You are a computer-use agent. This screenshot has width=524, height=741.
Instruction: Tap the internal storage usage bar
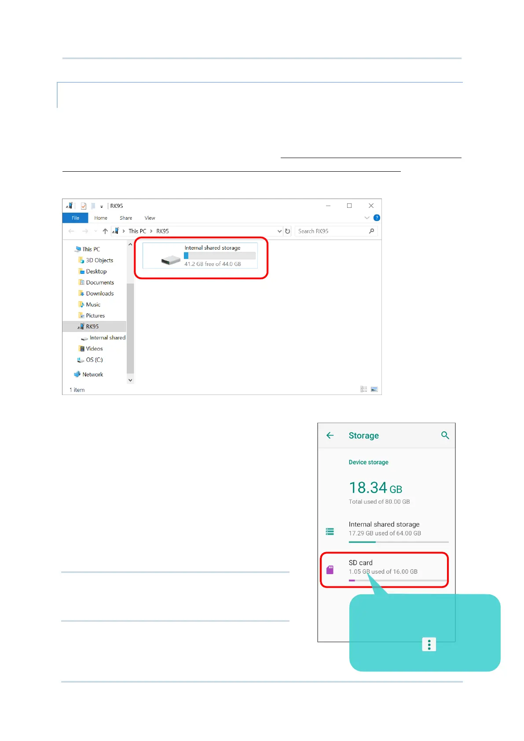click(x=399, y=542)
